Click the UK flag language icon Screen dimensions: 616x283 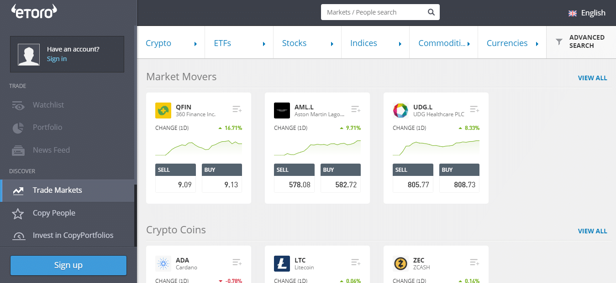click(573, 13)
